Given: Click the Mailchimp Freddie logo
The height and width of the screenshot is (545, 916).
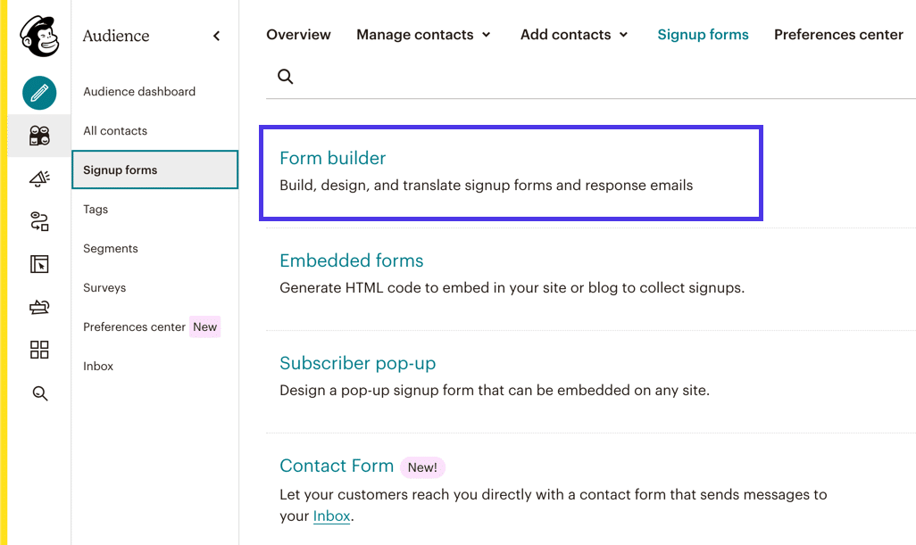Looking at the screenshot, I should tap(39, 36).
